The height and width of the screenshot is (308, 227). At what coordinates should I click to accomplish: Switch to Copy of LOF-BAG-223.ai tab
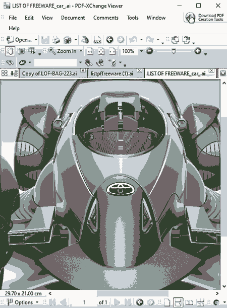49,73
